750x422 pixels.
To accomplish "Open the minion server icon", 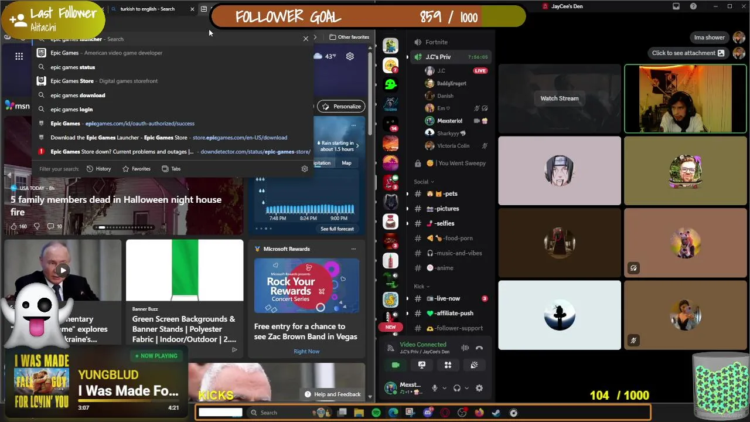I will pos(391,45).
